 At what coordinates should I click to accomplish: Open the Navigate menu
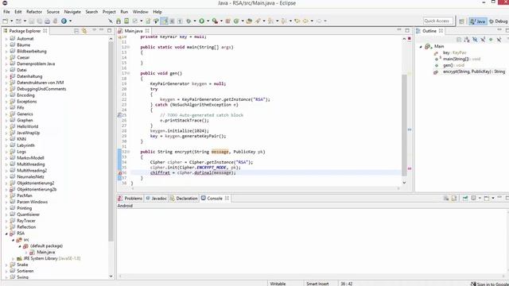[72, 12]
